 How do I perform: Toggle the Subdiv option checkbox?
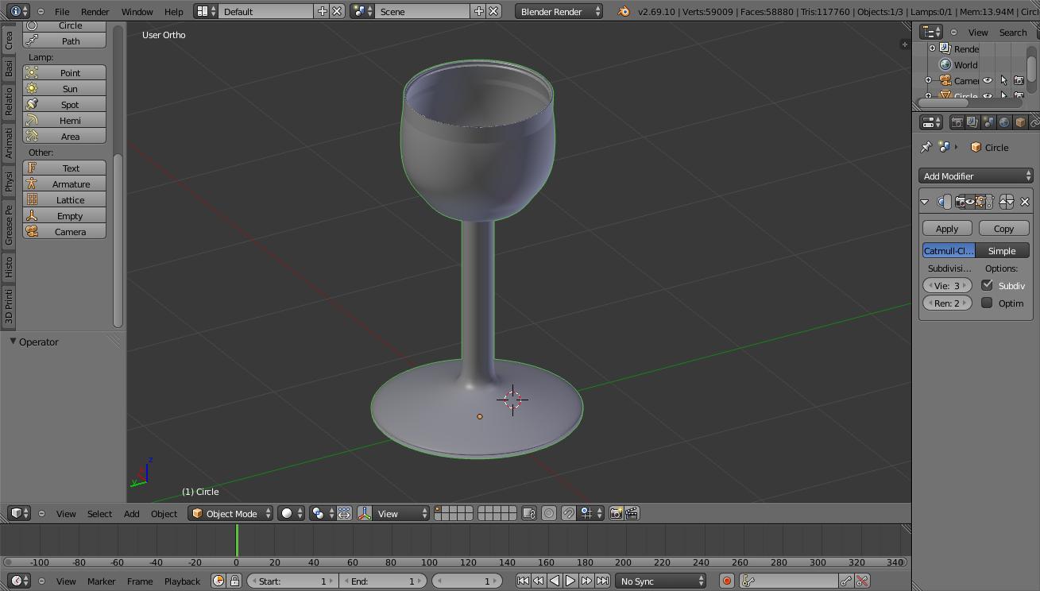(x=987, y=285)
